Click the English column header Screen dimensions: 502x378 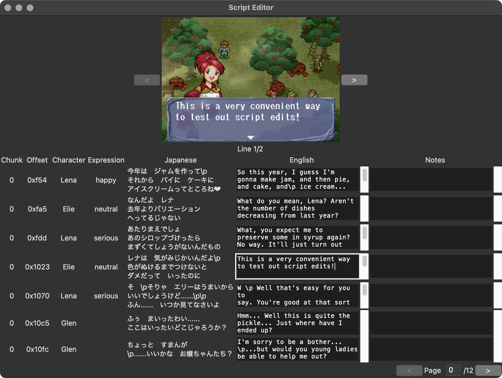coord(302,160)
